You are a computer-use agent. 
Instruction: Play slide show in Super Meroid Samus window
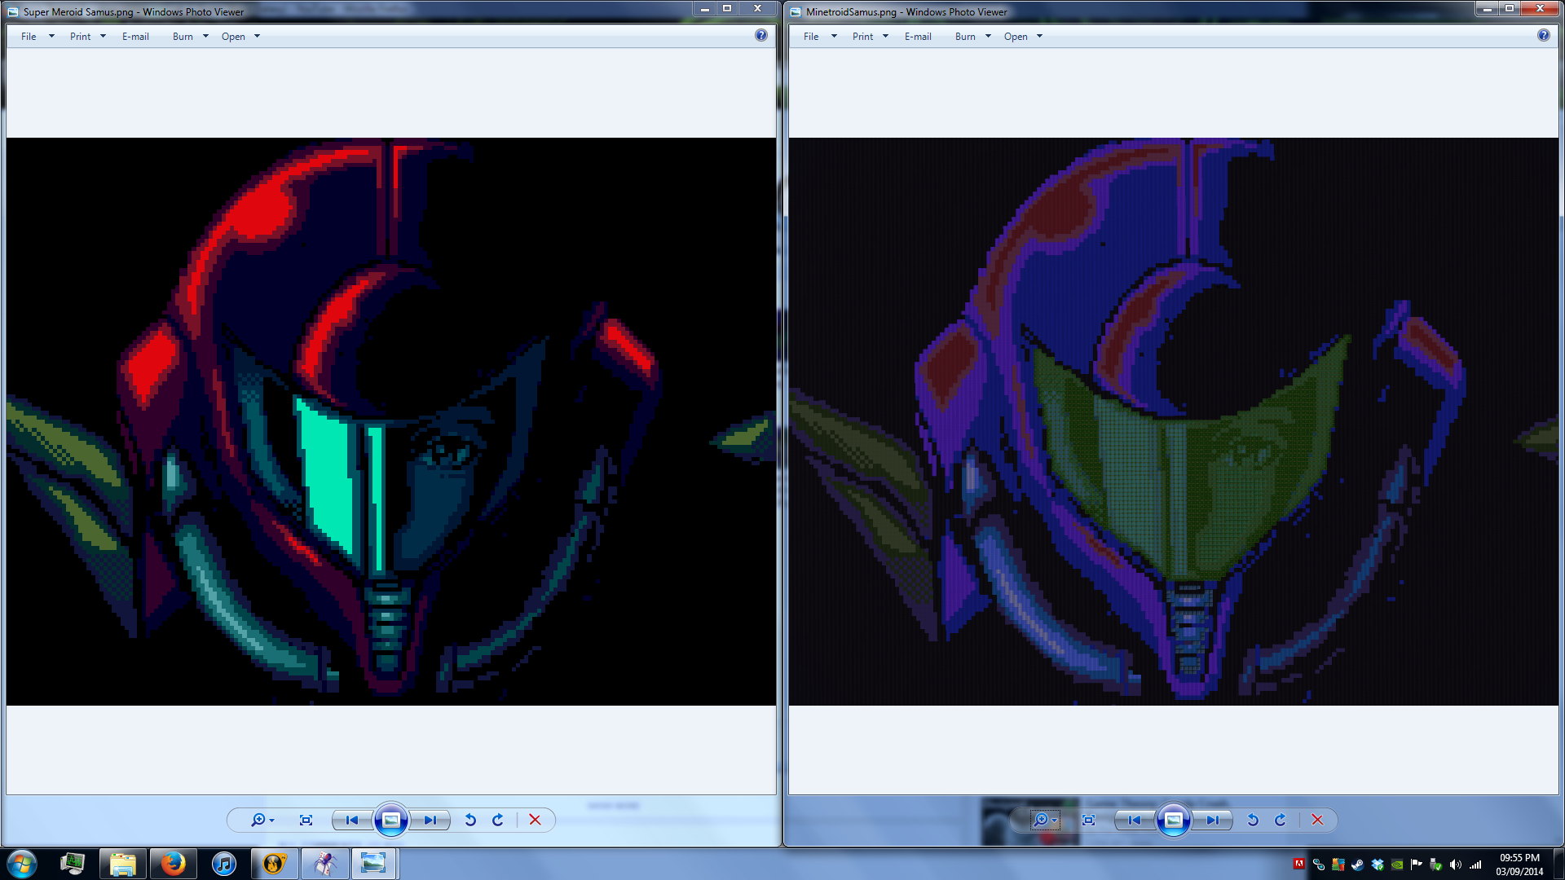click(391, 820)
